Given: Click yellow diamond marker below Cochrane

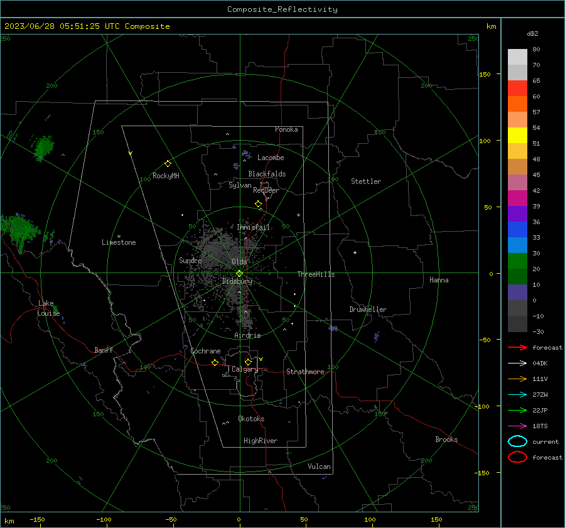Looking at the screenshot, I should click(x=215, y=362).
